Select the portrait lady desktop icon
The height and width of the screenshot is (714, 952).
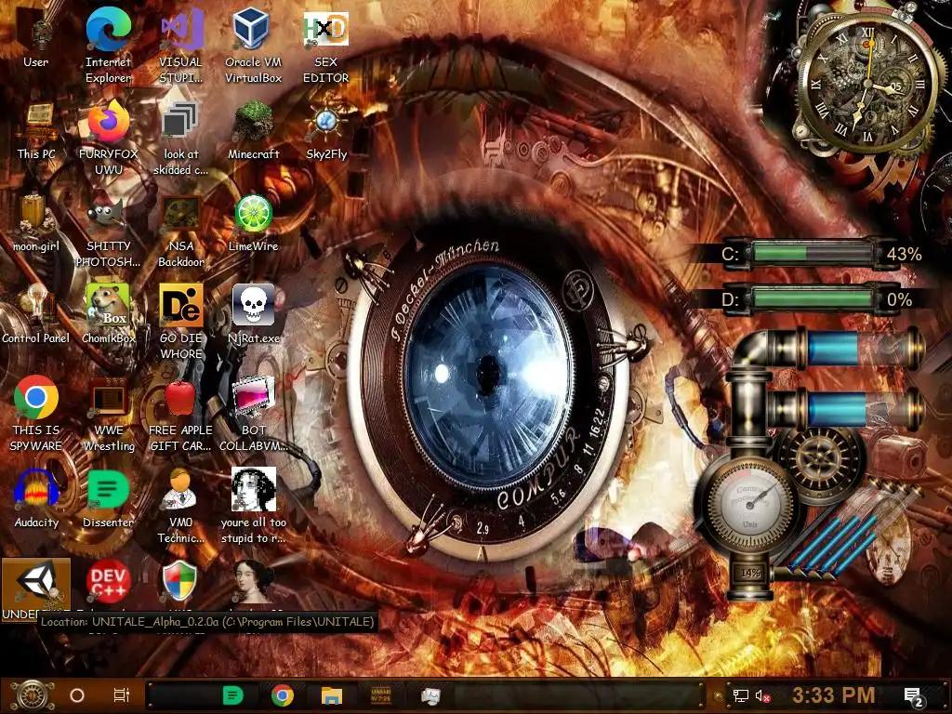click(253, 583)
